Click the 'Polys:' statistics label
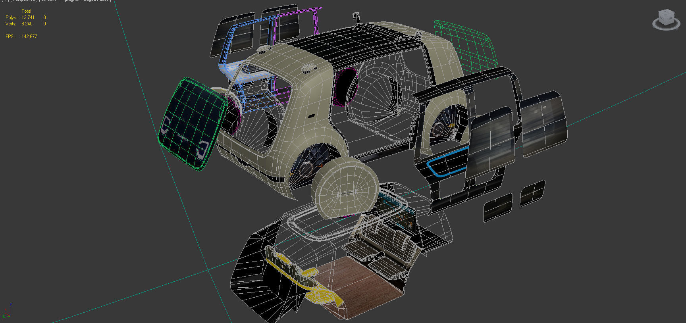 pos(11,17)
